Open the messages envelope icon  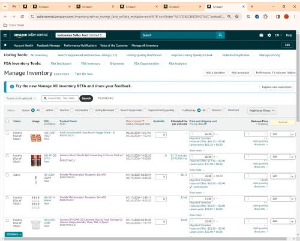pyautogui.click(x=261, y=35)
